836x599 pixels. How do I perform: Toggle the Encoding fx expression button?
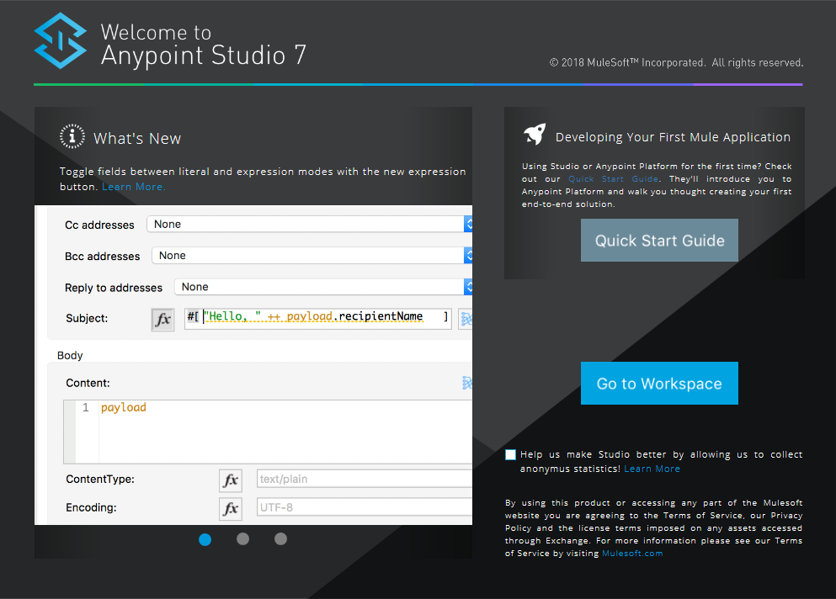231,508
